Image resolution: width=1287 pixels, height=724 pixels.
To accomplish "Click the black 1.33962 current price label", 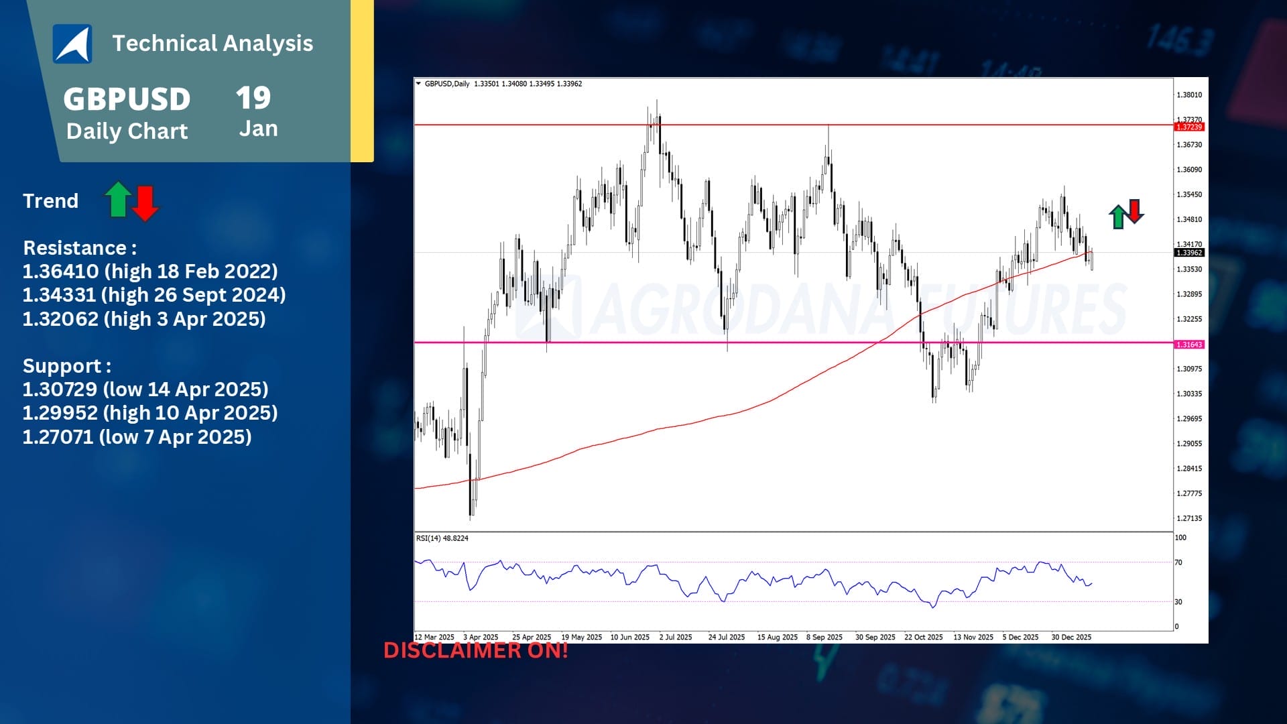I will (x=1189, y=253).
